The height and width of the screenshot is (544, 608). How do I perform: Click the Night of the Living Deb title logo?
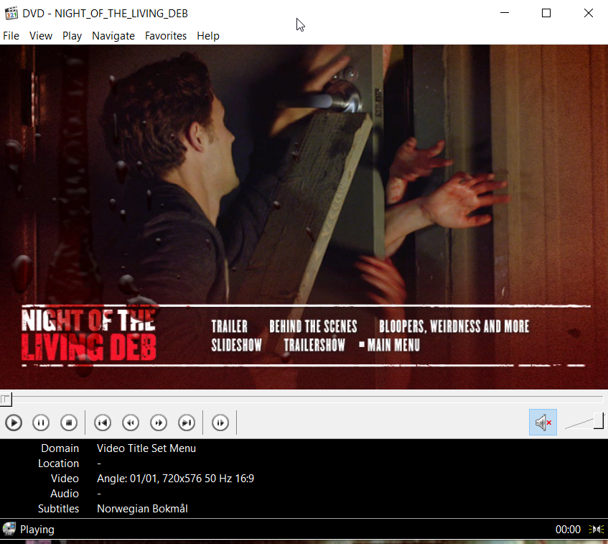point(89,335)
